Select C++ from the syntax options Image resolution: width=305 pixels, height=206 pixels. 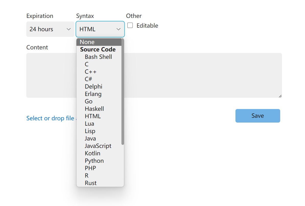pyautogui.click(x=91, y=72)
